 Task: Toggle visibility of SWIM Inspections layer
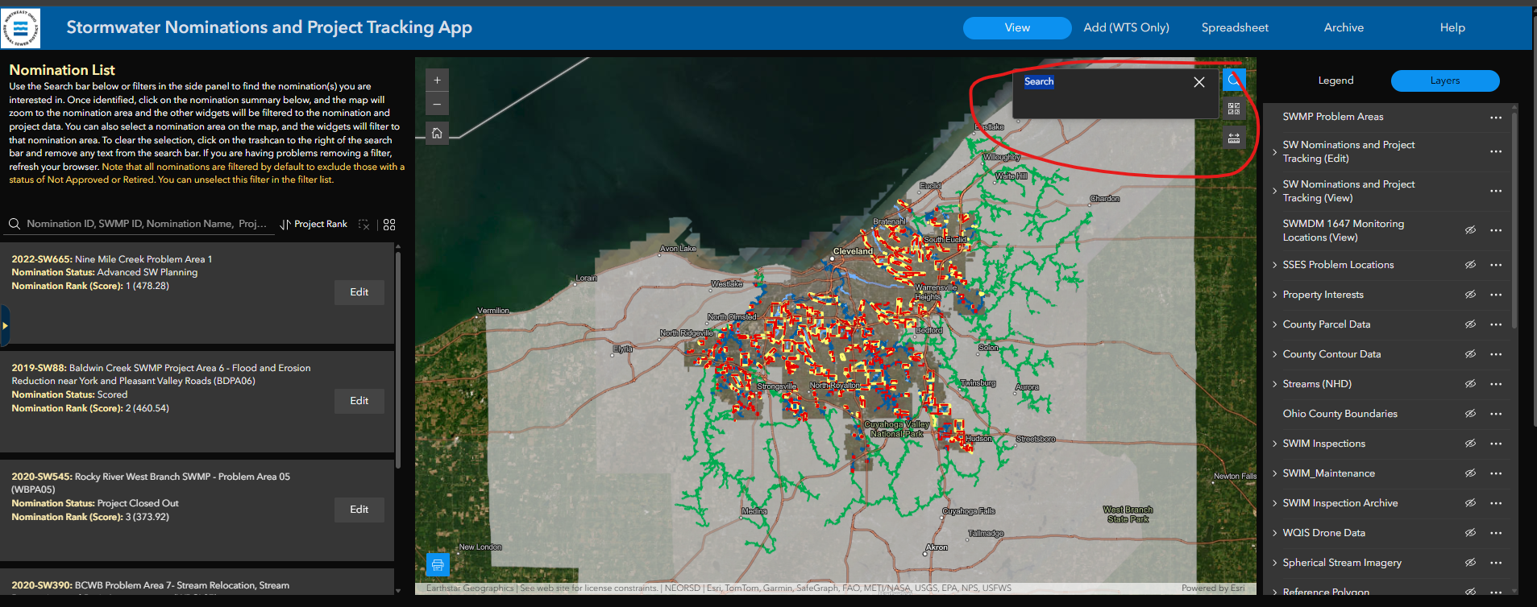pyautogui.click(x=1470, y=444)
